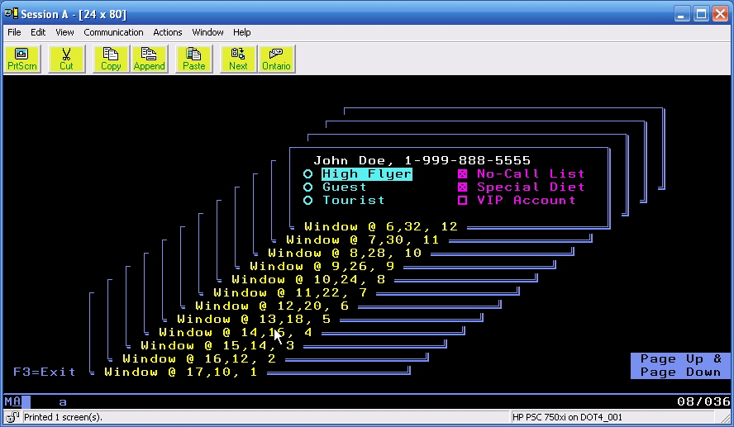Open the Communication menu
Viewport: 734px width, 427px height.
(113, 32)
